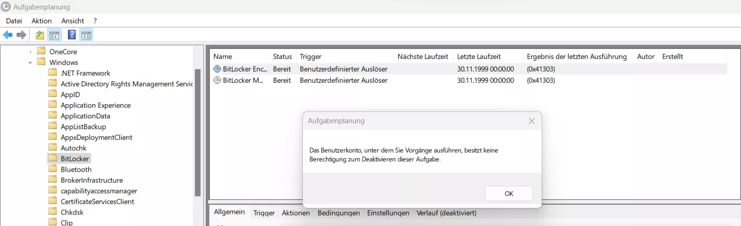Click the folder icon next to AppListBackup

pos(52,127)
